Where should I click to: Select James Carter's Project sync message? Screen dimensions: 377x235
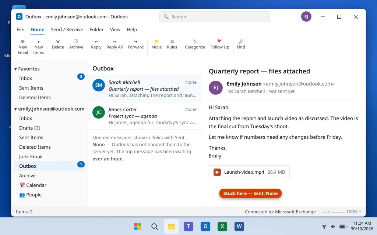(x=144, y=116)
